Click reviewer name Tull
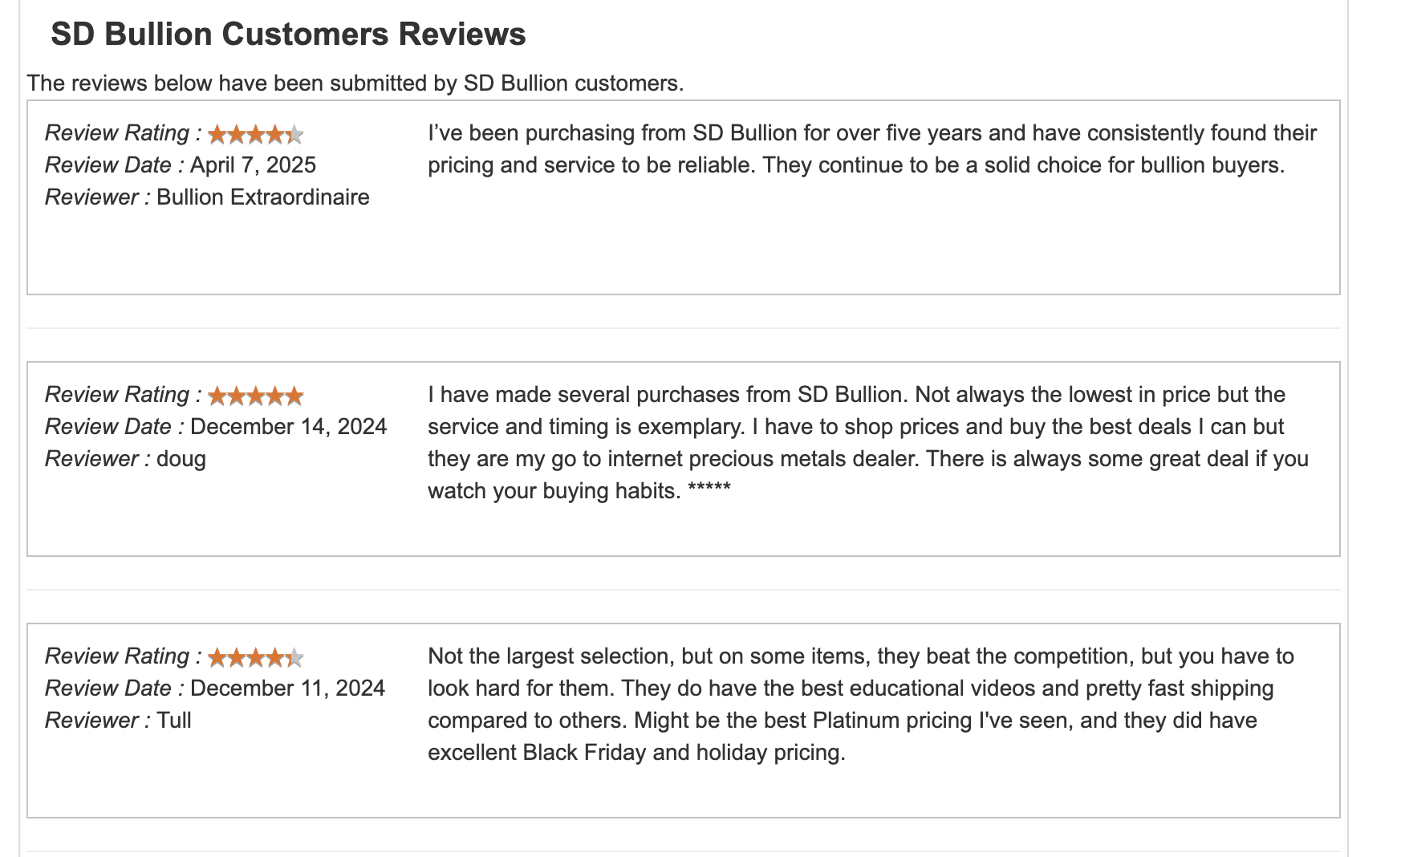1401x857 pixels. [174, 721]
